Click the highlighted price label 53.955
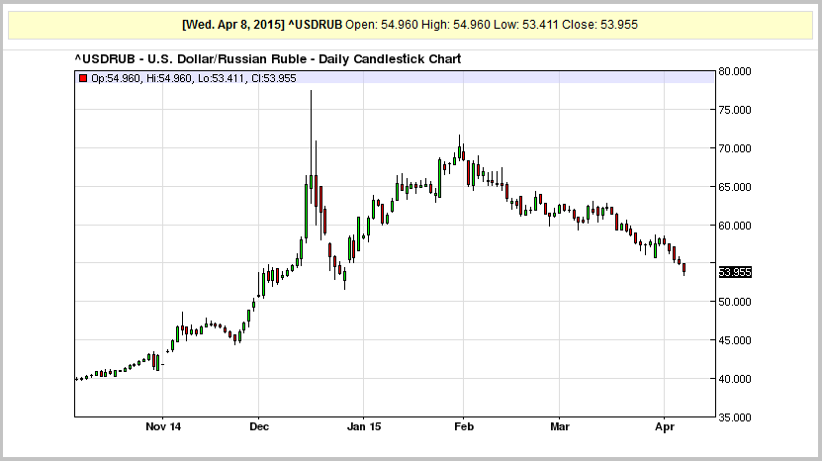This screenshot has width=822, height=461. [735, 272]
